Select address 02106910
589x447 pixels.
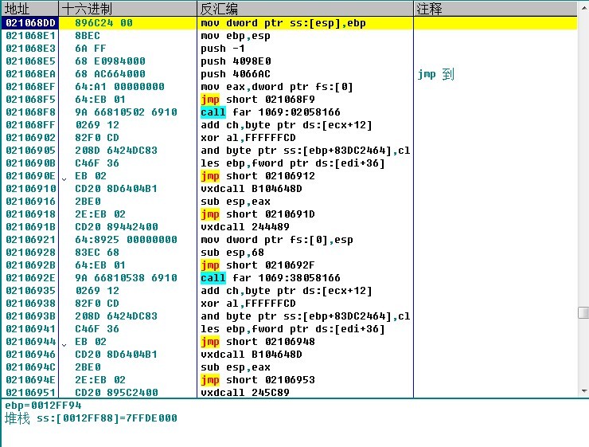[30, 189]
